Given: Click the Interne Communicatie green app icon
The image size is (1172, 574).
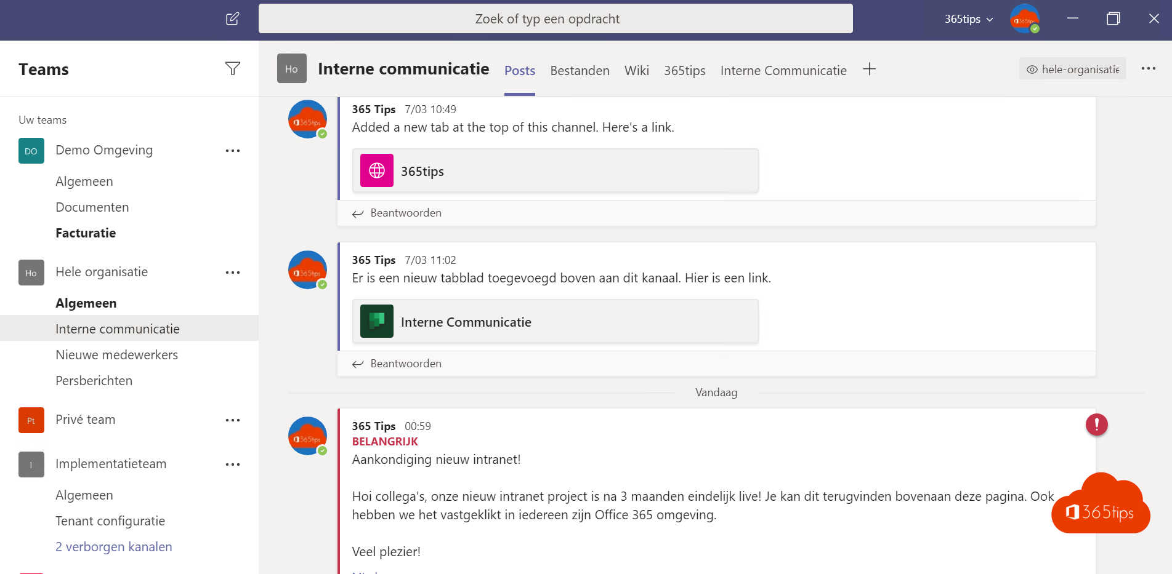Looking at the screenshot, I should [x=377, y=321].
